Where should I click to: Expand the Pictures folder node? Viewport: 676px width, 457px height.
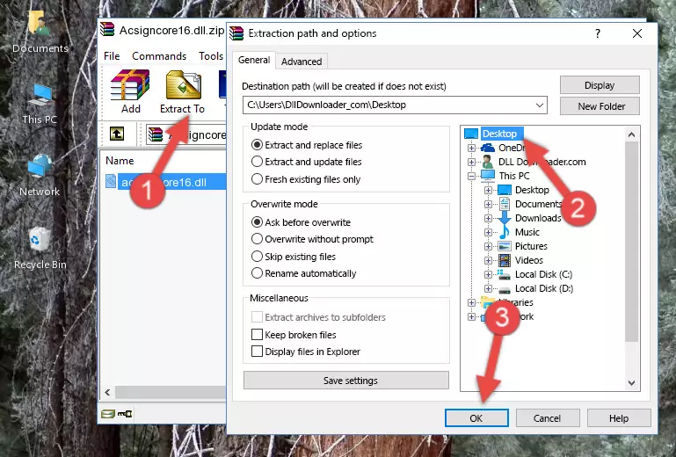pyautogui.click(x=488, y=247)
